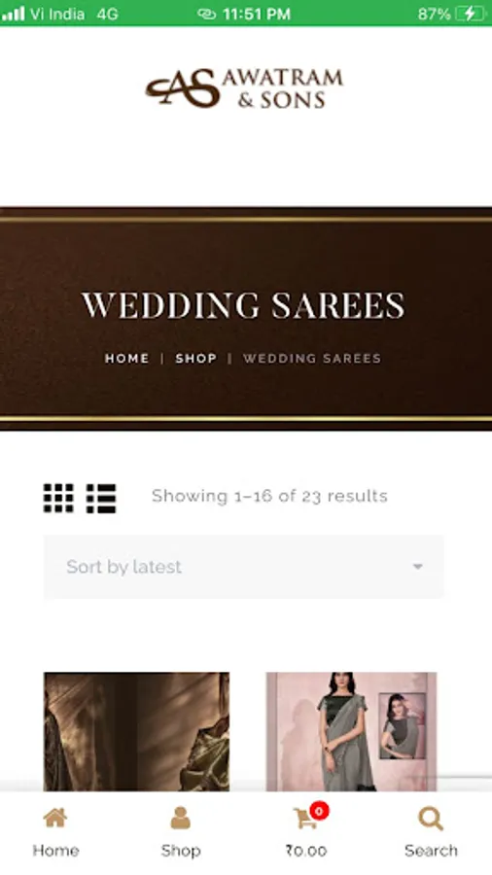
Task: Expand sorting options with the arrow
Action: tap(417, 567)
